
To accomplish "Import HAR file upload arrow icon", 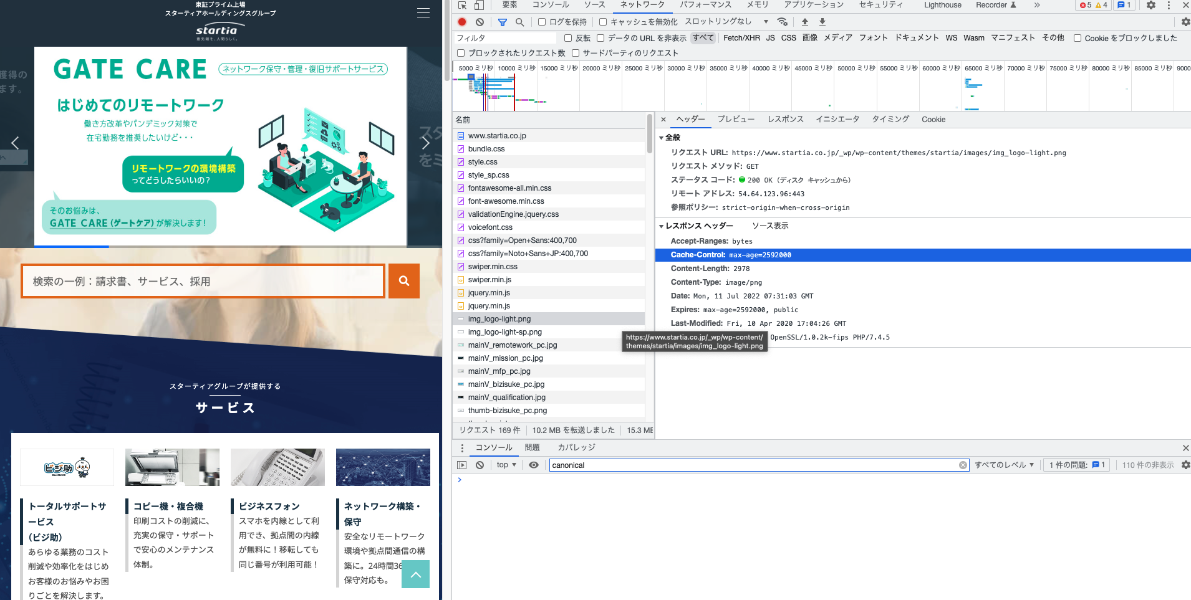I will pos(805,22).
